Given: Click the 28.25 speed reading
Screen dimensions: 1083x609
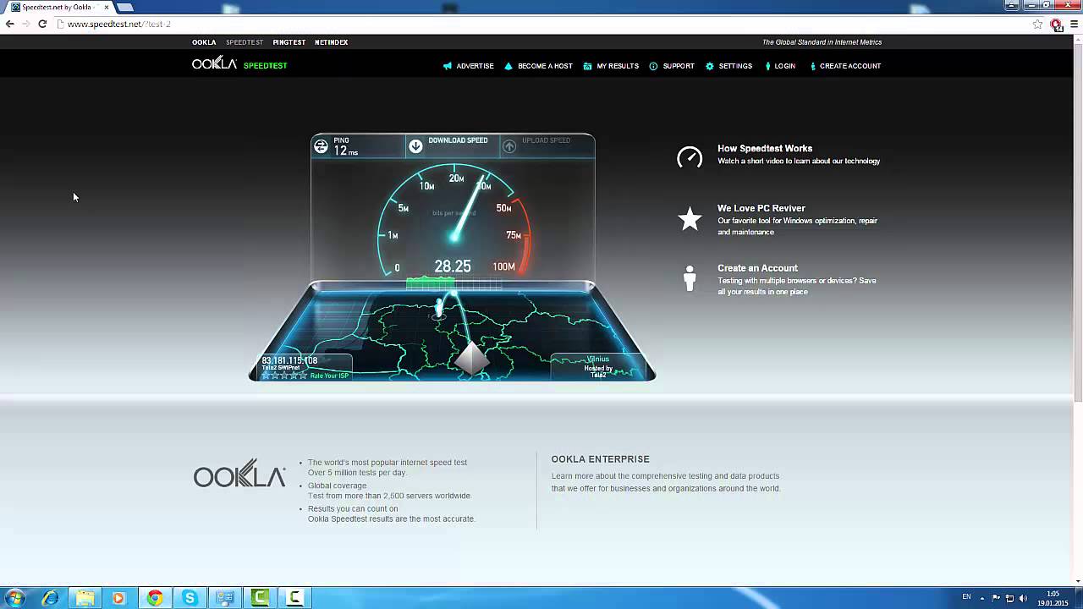Looking at the screenshot, I should 453,266.
